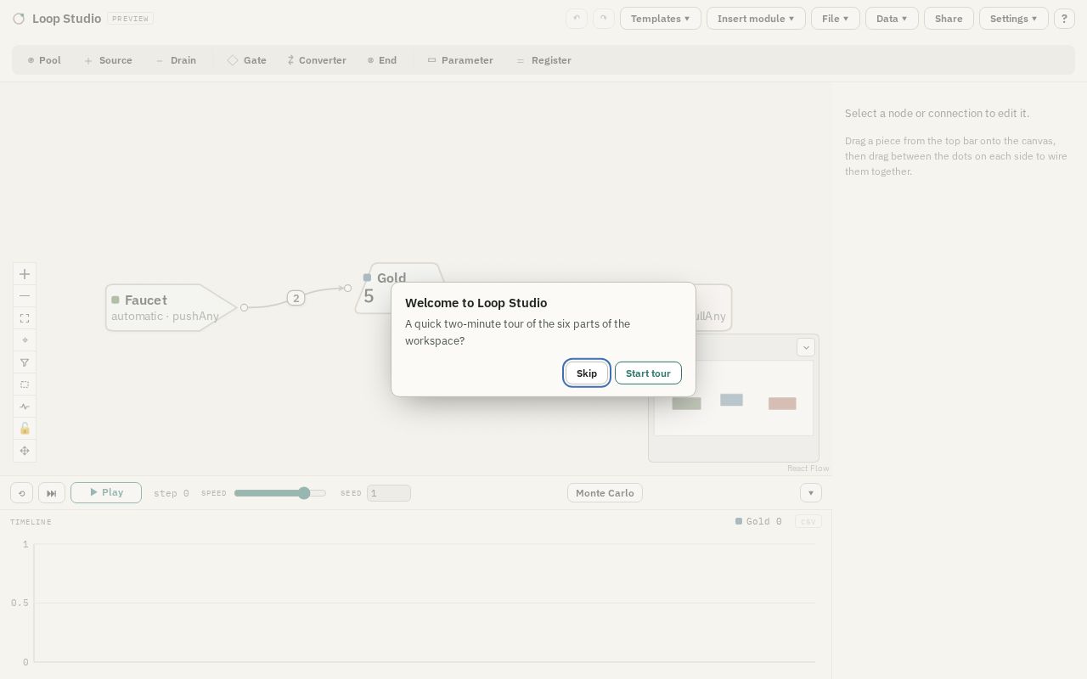Open the File dropdown menu
Viewport: 1087px width, 679px height.
(836, 19)
